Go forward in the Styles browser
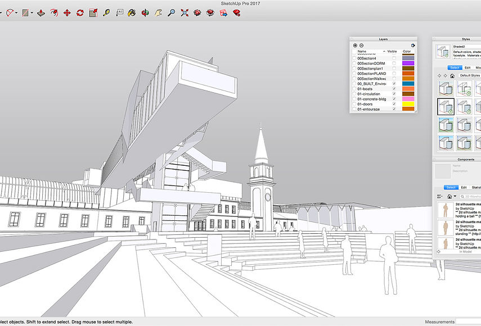This screenshot has height=326, width=481. [x=445, y=76]
